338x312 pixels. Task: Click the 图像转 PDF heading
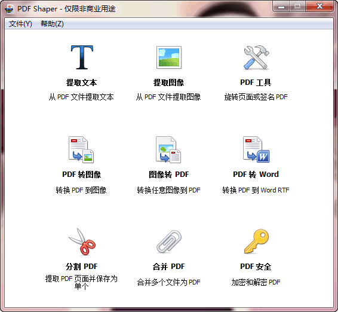click(168, 175)
